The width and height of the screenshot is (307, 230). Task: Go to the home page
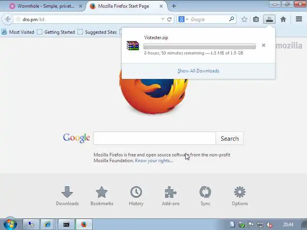283,20
